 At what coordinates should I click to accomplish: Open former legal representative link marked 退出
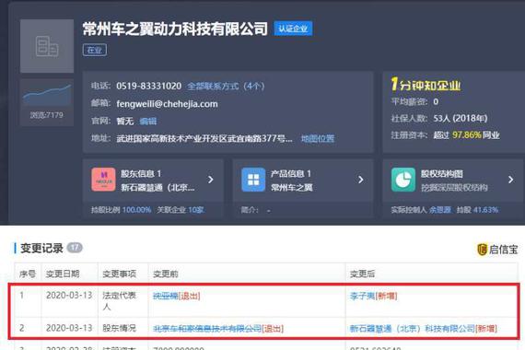coord(166,296)
